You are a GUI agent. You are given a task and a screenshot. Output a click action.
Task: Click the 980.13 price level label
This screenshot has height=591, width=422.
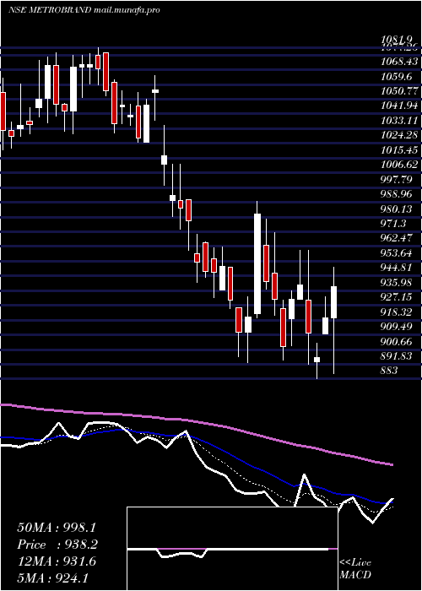pos(397,209)
